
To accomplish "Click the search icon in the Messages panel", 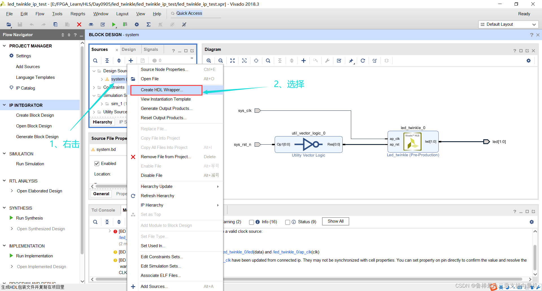I will [95, 222].
